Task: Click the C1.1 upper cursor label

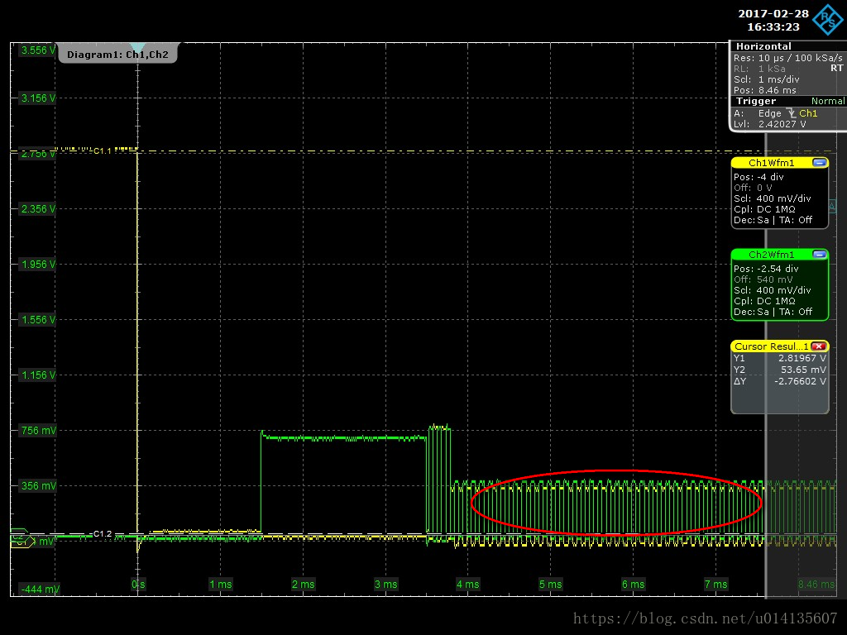Action: 102,150
